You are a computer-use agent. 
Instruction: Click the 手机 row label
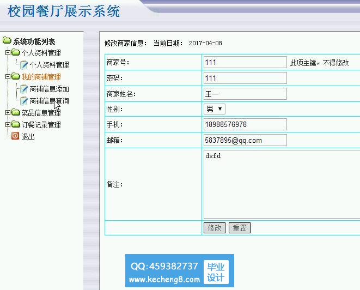[x=114, y=124]
